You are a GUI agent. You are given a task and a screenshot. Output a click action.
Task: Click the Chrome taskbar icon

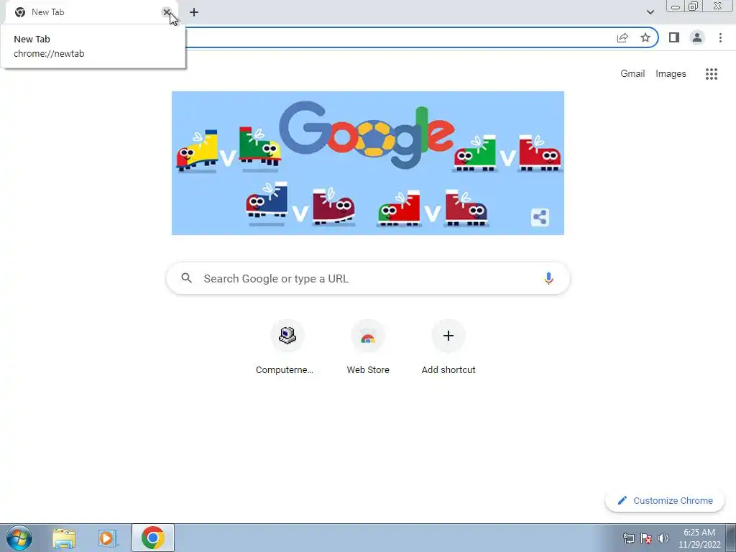coord(153,538)
